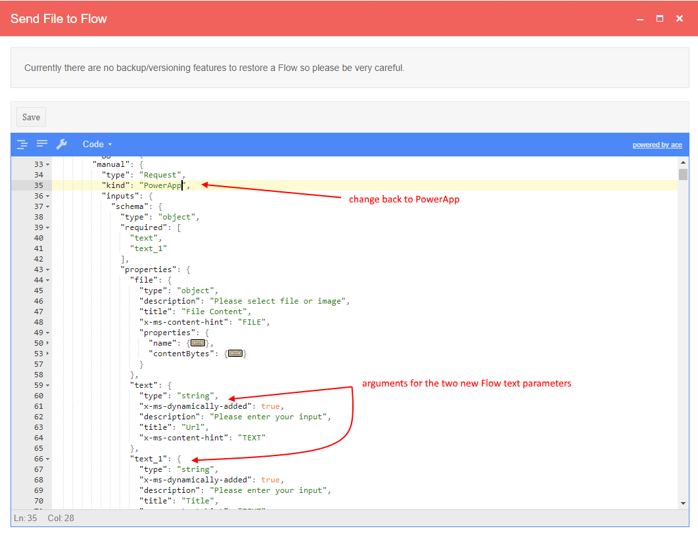Click the compact JSON icon
Image resolution: width=698 pixels, height=535 pixels.
coord(42,144)
